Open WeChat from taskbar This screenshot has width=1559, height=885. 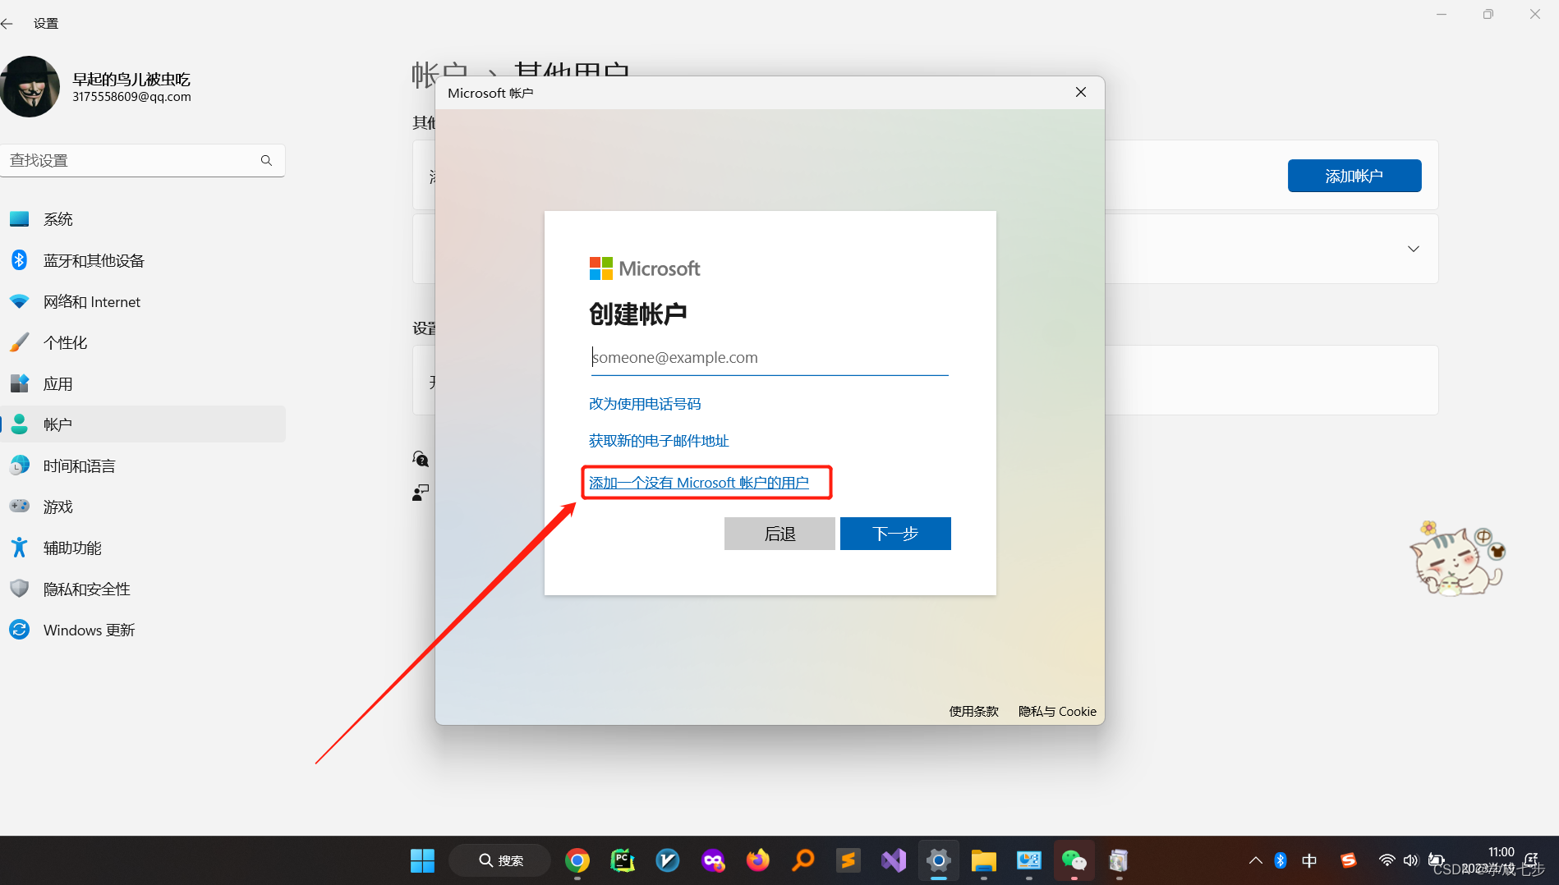[x=1074, y=860]
